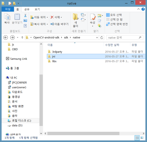Open the Properties (속성) checkmark icon
The height and width of the screenshot is (142, 147).
[93, 17]
